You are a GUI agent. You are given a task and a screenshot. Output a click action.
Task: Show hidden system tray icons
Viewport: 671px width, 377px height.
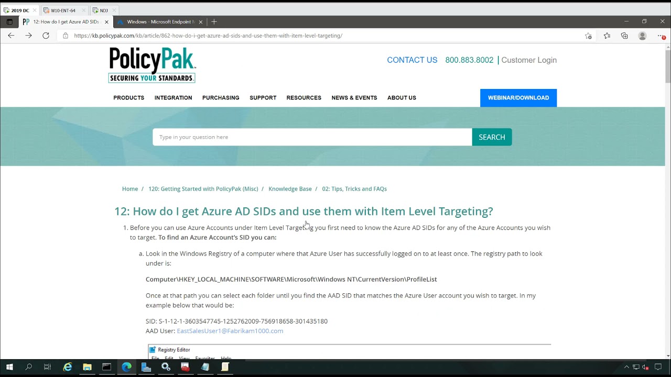coord(626,368)
